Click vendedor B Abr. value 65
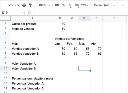 (96, 54)
